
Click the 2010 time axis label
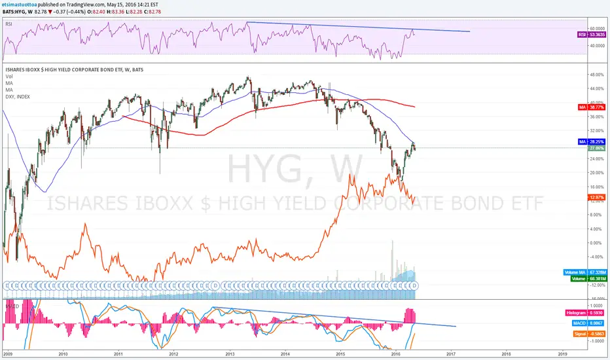pyautogui.click(x=63, y=354)
